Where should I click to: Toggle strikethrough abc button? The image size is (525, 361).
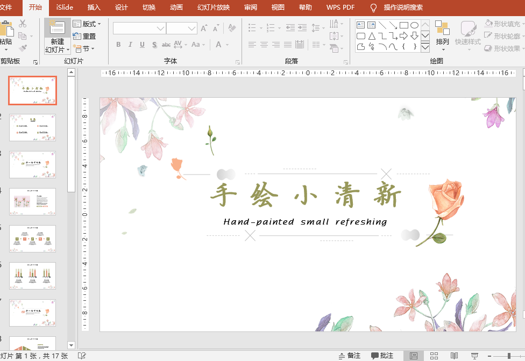coord(166,45)
